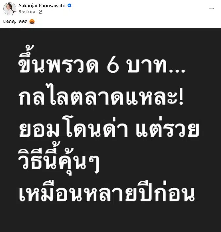Click the cursing face emoji in caption
221x232 pixels.
pyautogui.click(x=32, y=22)
